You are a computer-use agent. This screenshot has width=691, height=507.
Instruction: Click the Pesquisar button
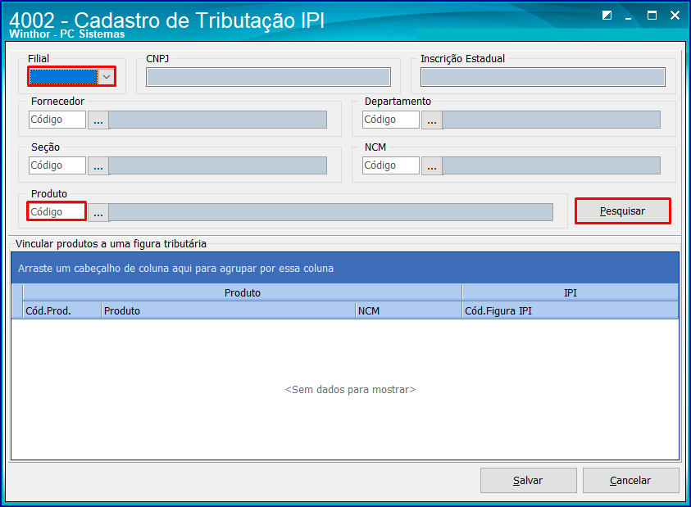(x=623, y=211)
